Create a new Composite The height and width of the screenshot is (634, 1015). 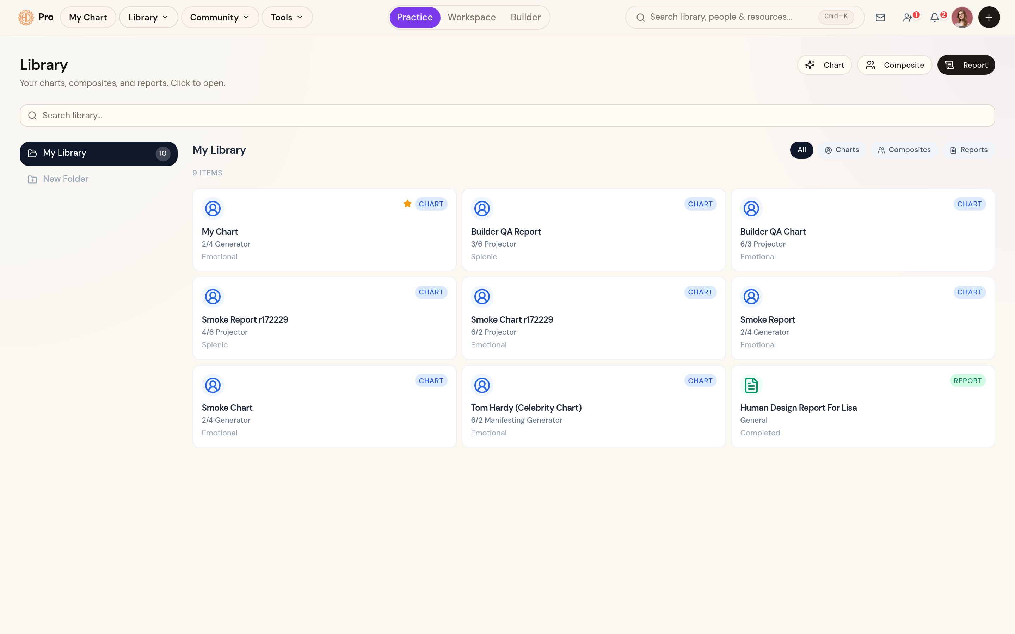pyautogui.click(x=894, y=65)
